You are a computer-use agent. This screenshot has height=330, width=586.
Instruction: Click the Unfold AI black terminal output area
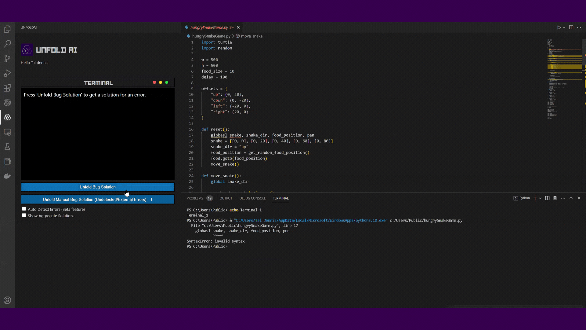pos(98,134)
